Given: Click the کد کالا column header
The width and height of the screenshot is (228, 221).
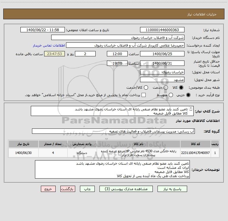Looking at the screenshot, I should (x=195, y=144).
